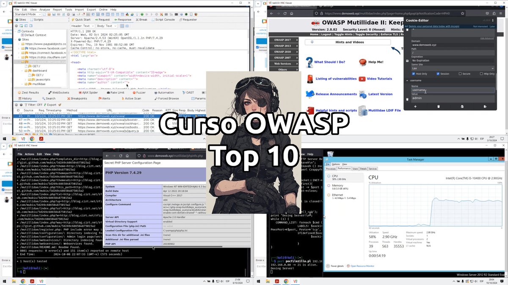Open the Header: Text dropdown in ZAP
Screen dimensions: 508x285
(x=83, y=26)
